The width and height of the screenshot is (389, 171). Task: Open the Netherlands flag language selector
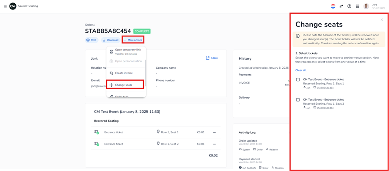point(333,6)
